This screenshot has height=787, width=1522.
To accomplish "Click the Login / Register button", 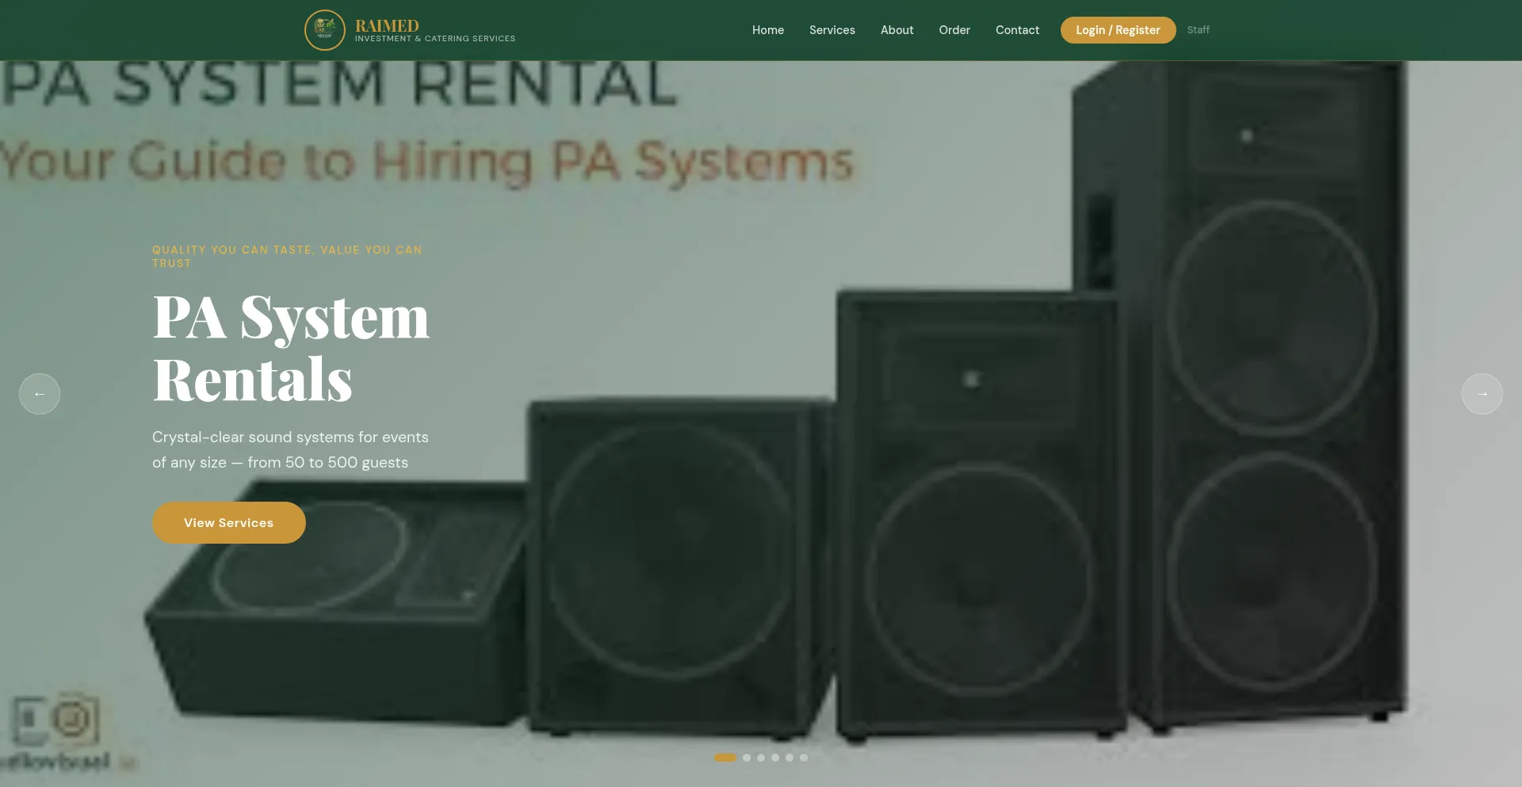I will 1118,30.
